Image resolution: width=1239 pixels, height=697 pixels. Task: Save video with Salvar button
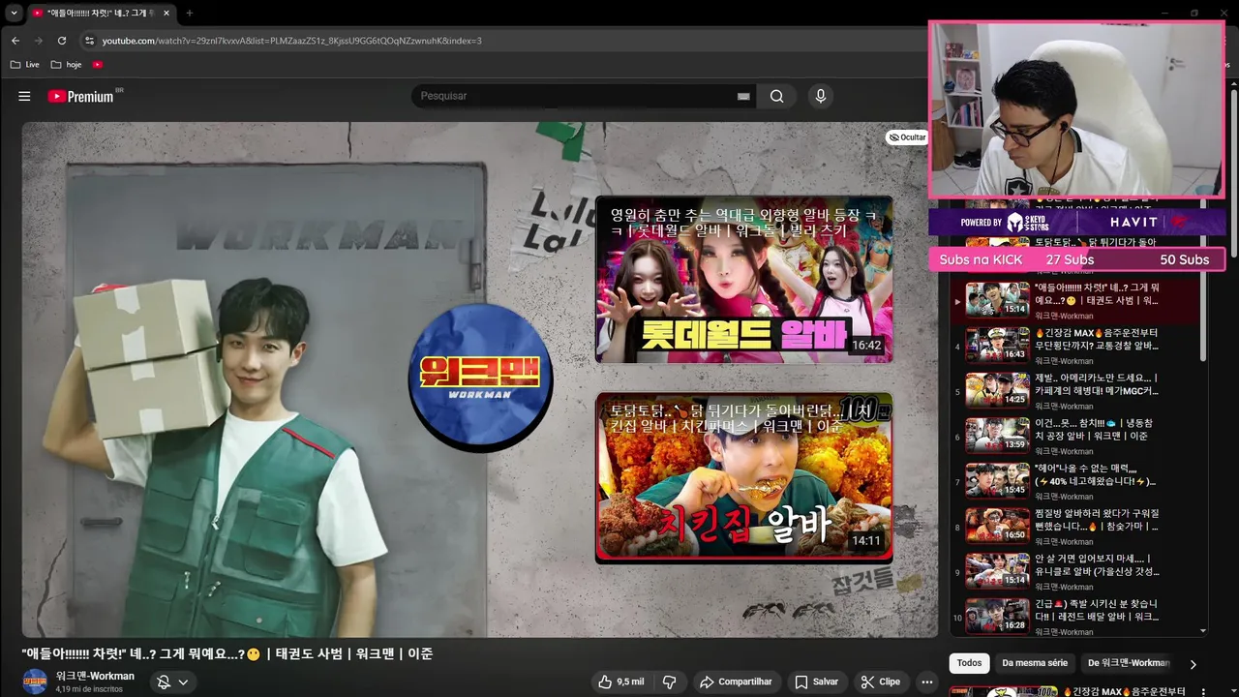click(816, 682)
